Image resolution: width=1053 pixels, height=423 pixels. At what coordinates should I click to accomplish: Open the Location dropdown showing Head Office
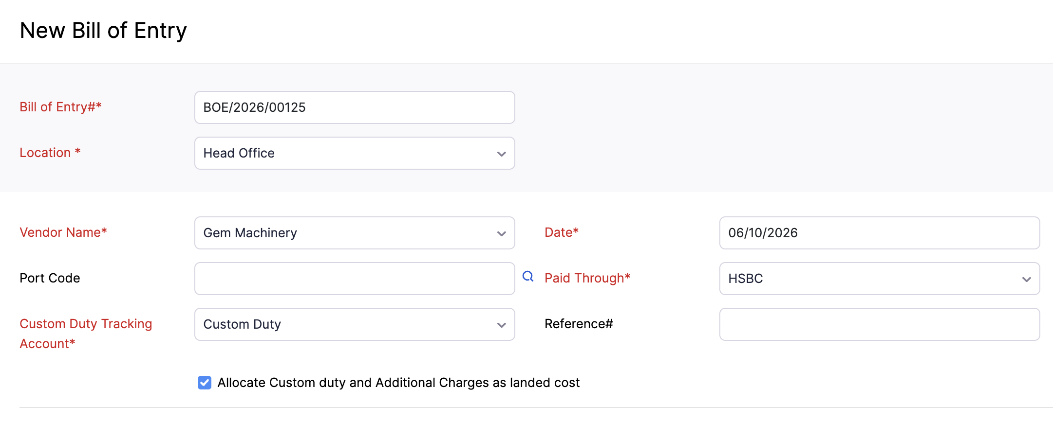355,153
